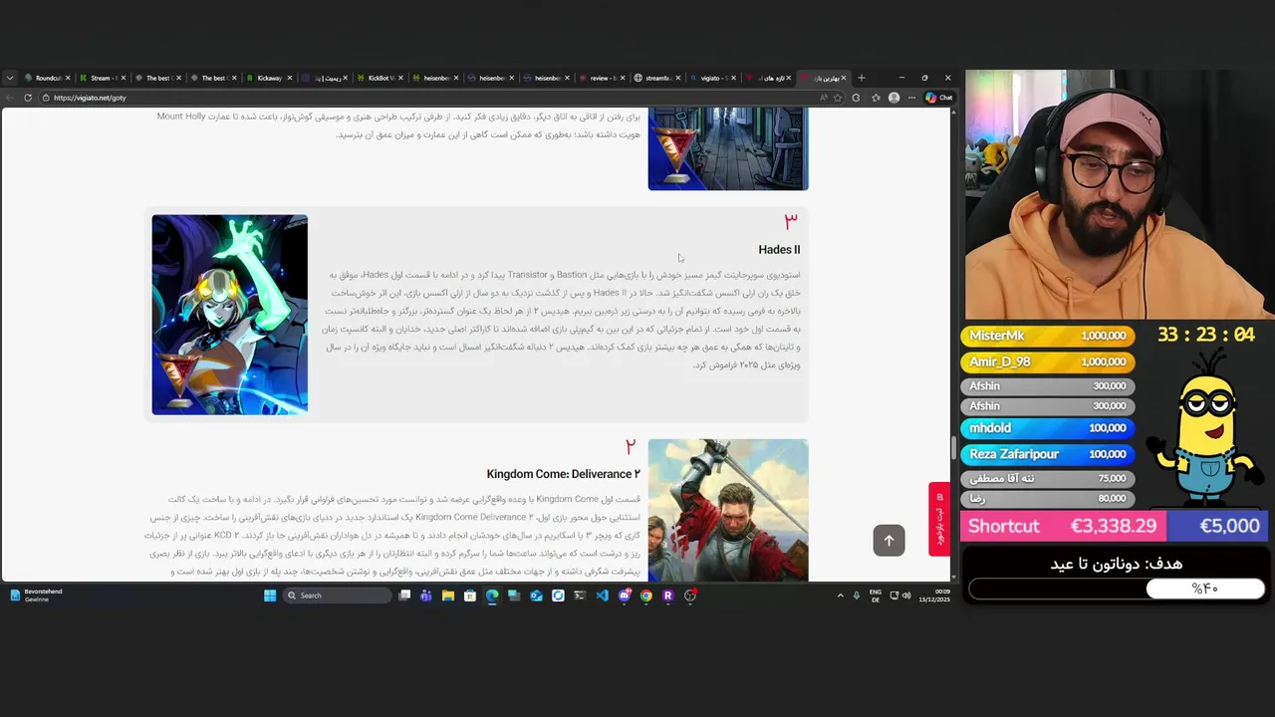The image size is (1275, 717).
Task: Switch to the KickBot tab
Action: click(378, 78)
